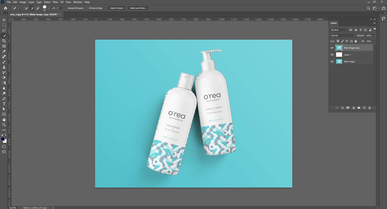Viewport: 387px width, 209px height.
Task: Create a new layer icon
Action: click(x=364, y=108)
